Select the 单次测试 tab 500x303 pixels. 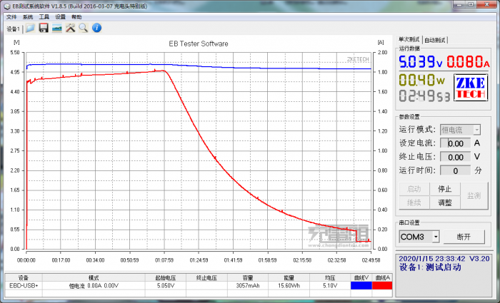click(409, 40)
